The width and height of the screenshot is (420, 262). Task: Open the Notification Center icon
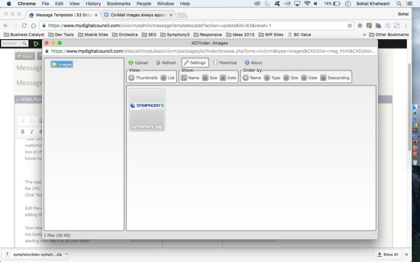click(x=409, y=4)
